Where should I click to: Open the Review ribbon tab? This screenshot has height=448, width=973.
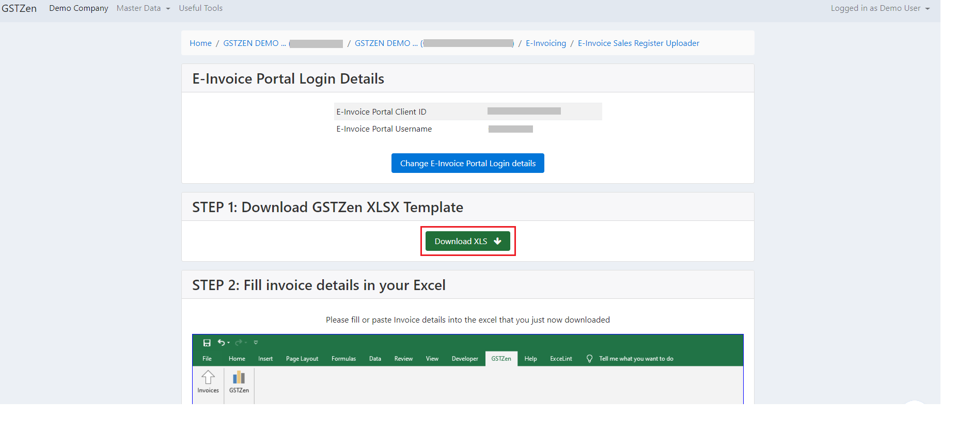tap(403, 359)
